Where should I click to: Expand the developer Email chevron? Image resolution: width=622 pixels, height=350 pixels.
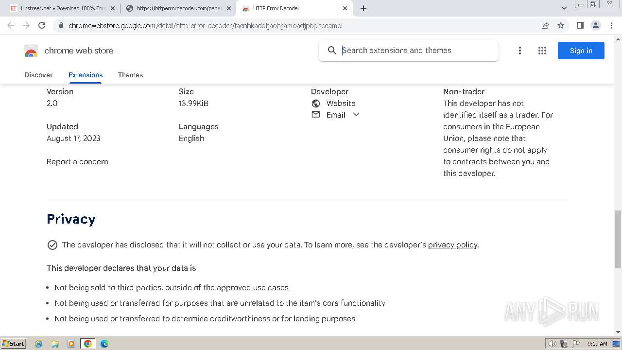click(356, 115)
